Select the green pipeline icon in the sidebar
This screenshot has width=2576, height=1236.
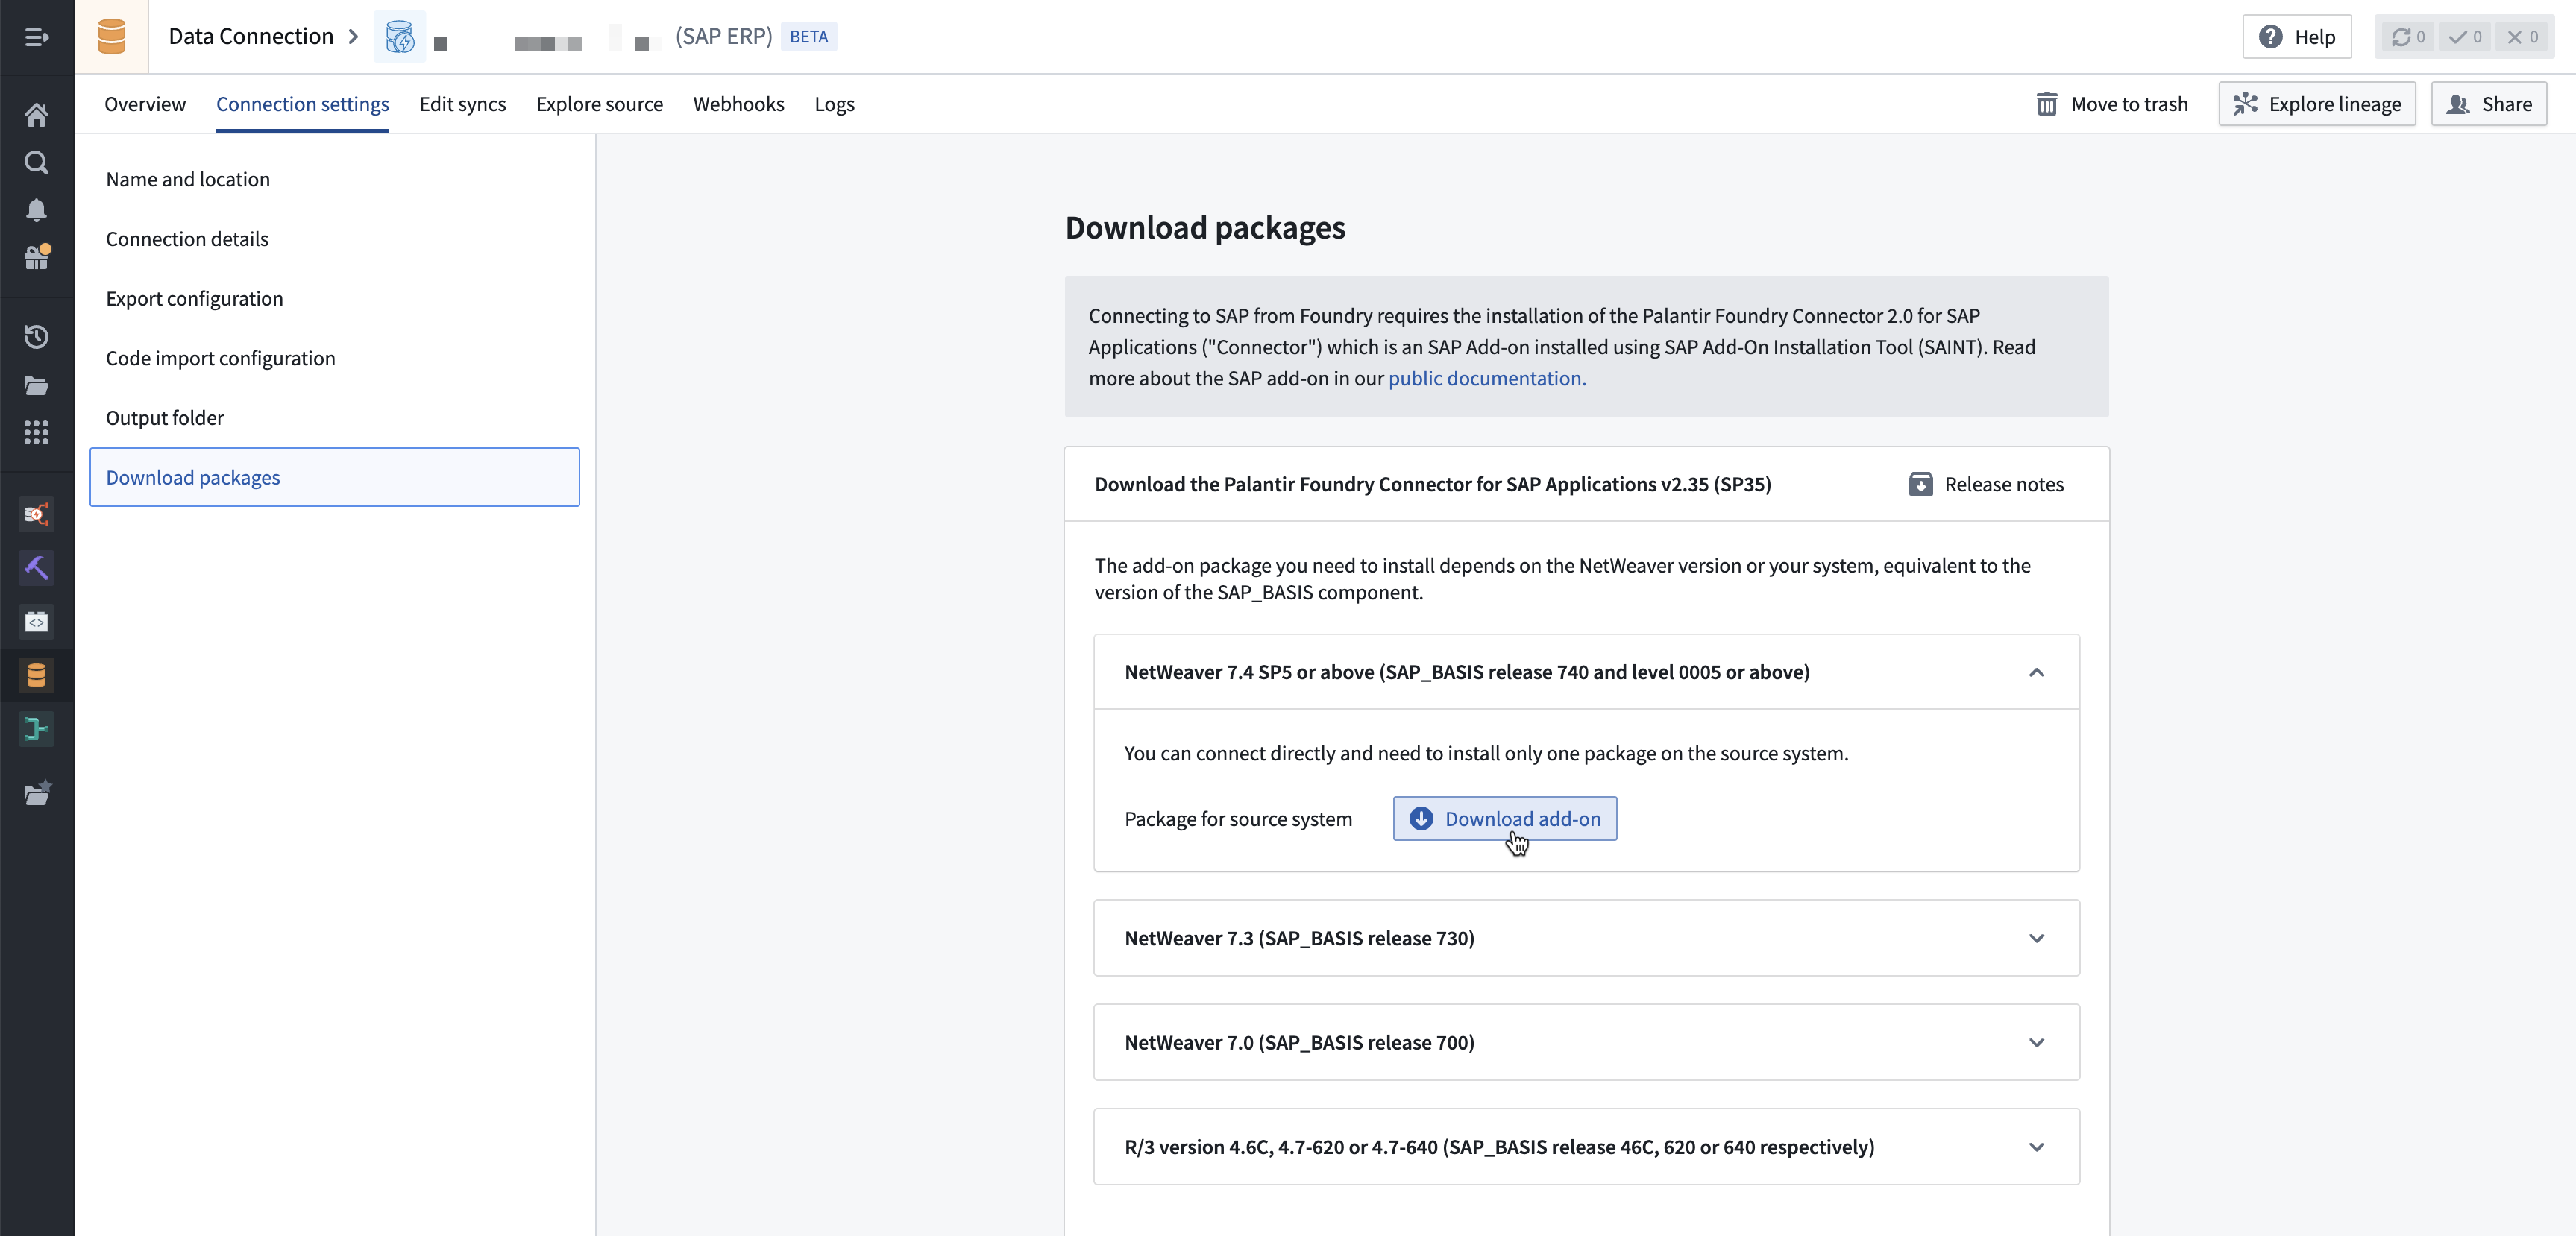click(36, 729)
